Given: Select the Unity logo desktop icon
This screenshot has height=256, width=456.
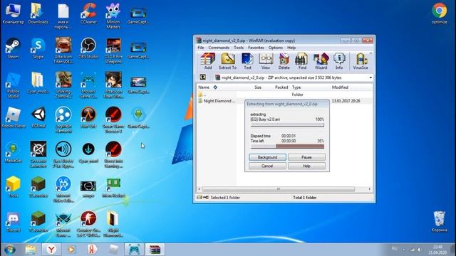Looking at the screenshot, I should [x=38, y=117].
